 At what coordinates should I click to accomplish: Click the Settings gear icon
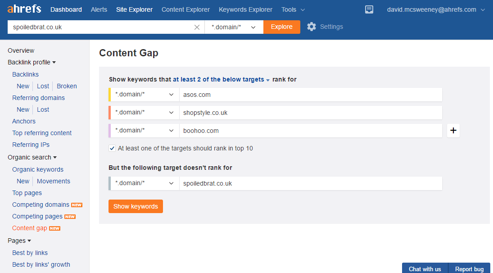311,27
